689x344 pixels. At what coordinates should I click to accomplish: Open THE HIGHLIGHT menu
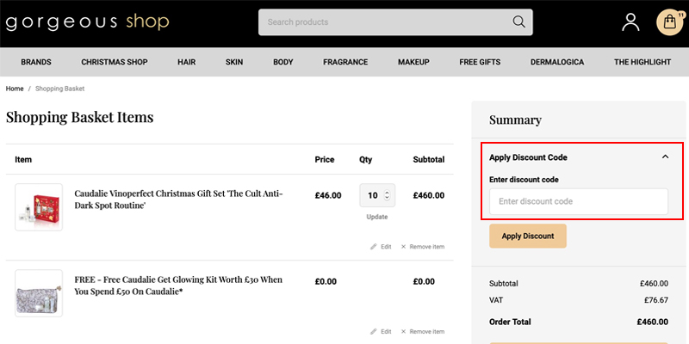pos(642,62)
